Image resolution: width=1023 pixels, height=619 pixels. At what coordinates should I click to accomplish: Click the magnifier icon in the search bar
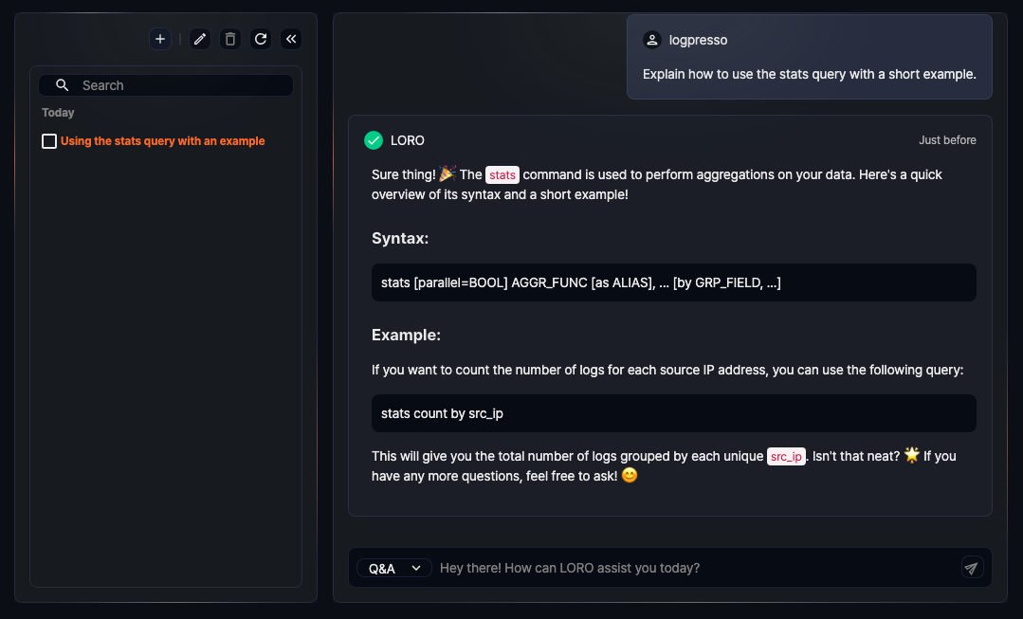62,84
